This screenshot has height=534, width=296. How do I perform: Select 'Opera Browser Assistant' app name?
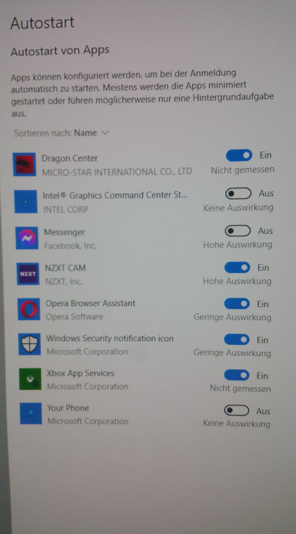pyautogui.click(x=90, y=303)
